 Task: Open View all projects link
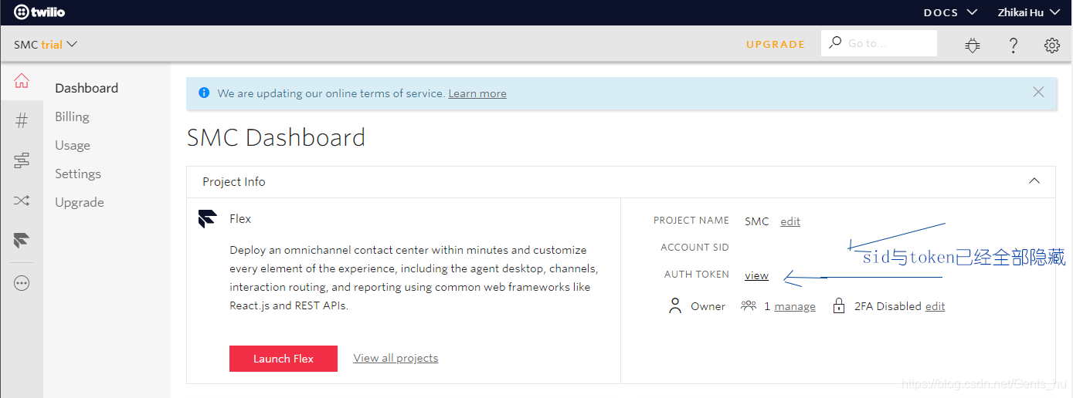click(396, 358)
